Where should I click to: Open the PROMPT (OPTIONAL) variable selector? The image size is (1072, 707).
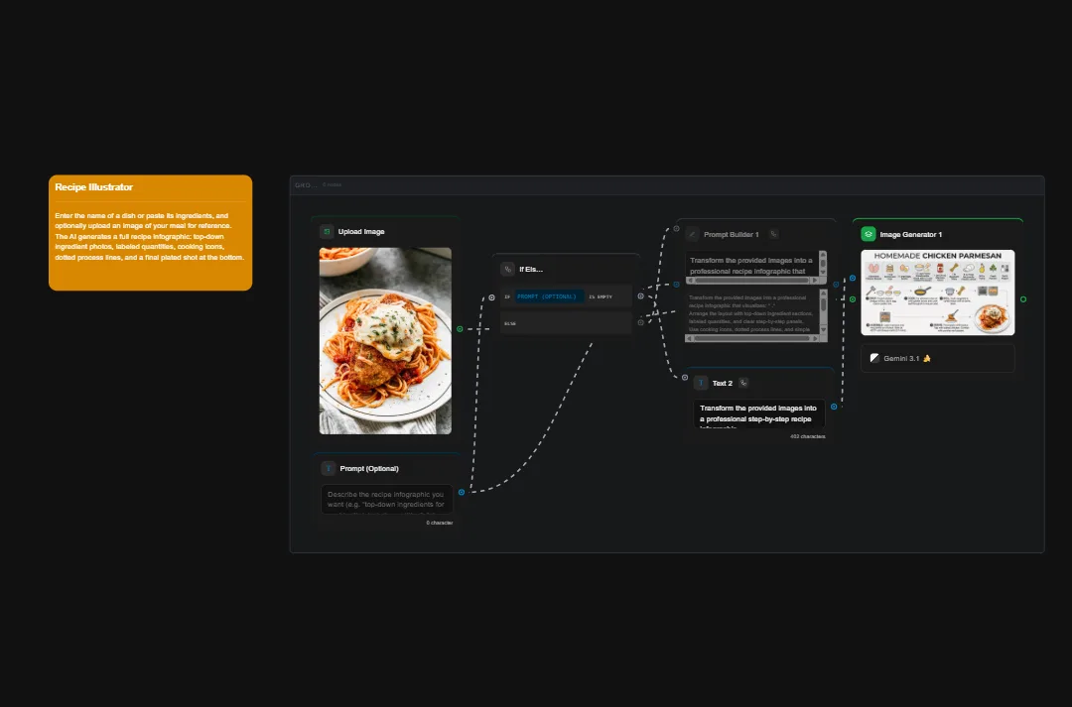(x=546, y=296)
